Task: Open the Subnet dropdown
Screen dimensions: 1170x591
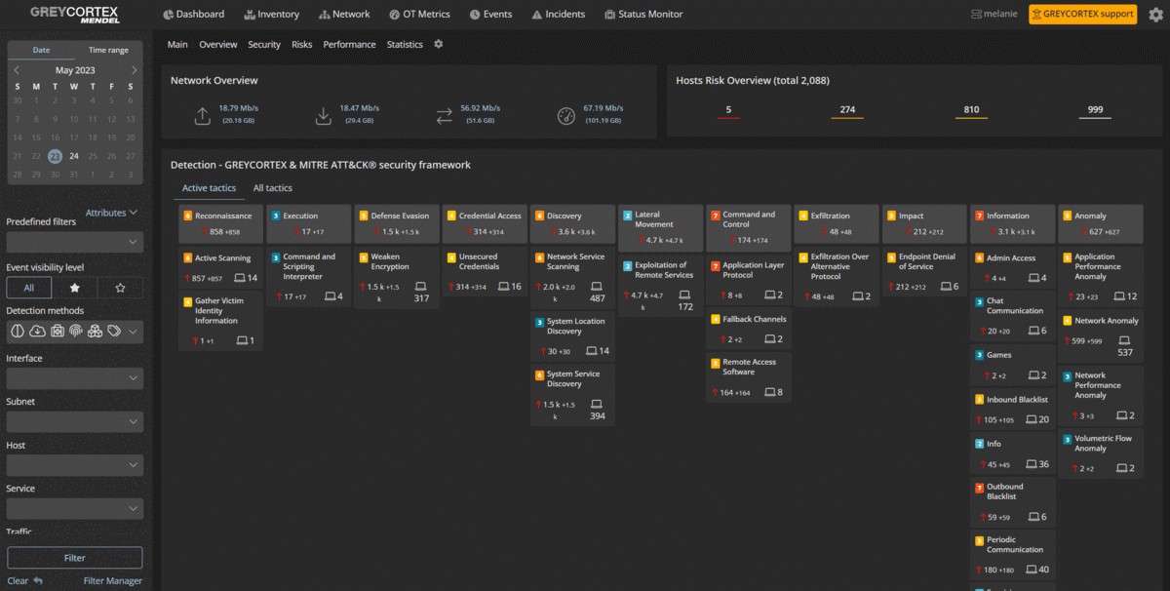Action: click(74, 421)
